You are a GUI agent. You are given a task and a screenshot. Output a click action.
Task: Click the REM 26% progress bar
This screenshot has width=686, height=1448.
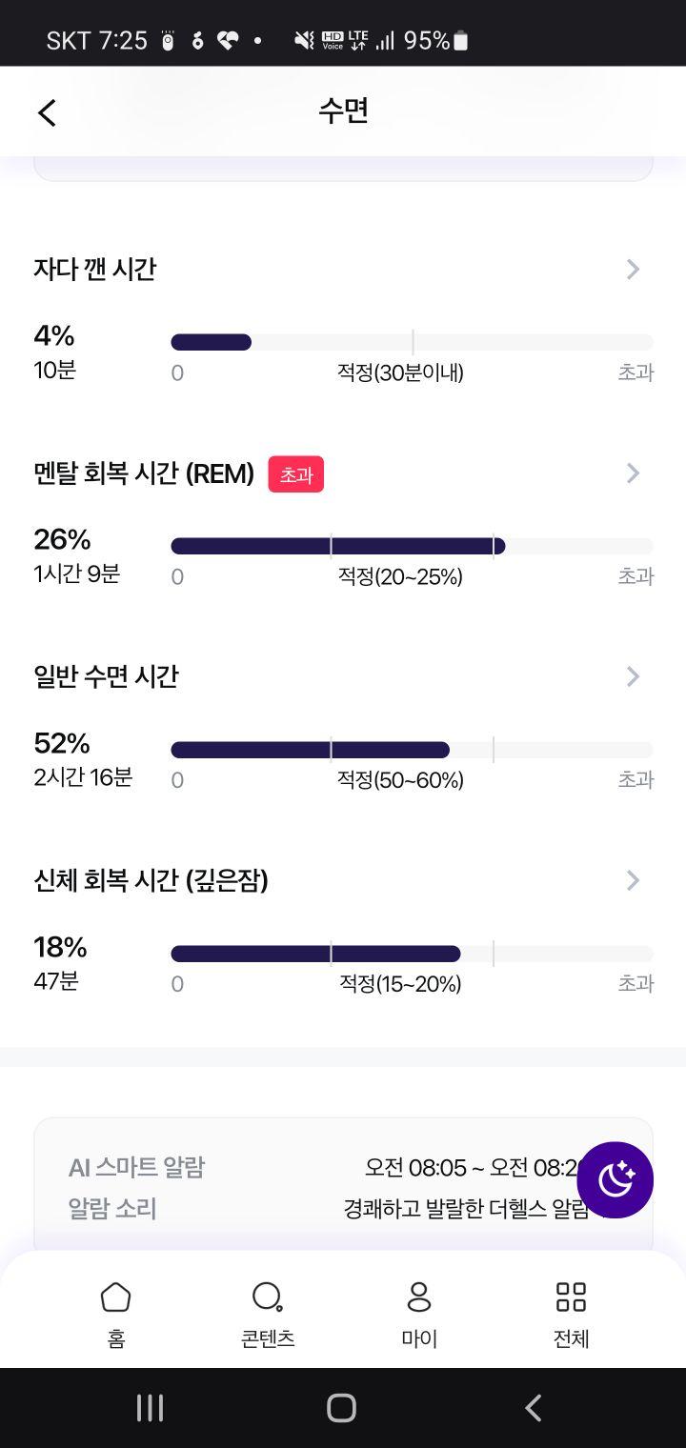412,546
